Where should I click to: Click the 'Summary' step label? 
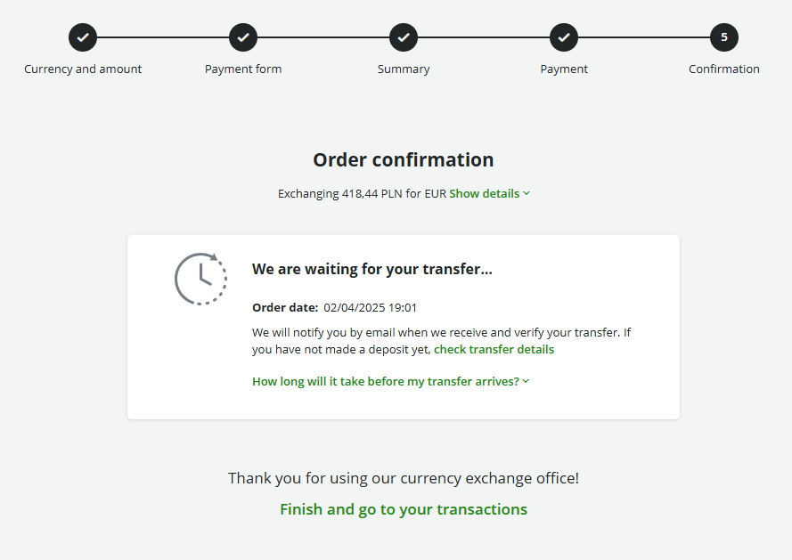coord(404,69)
